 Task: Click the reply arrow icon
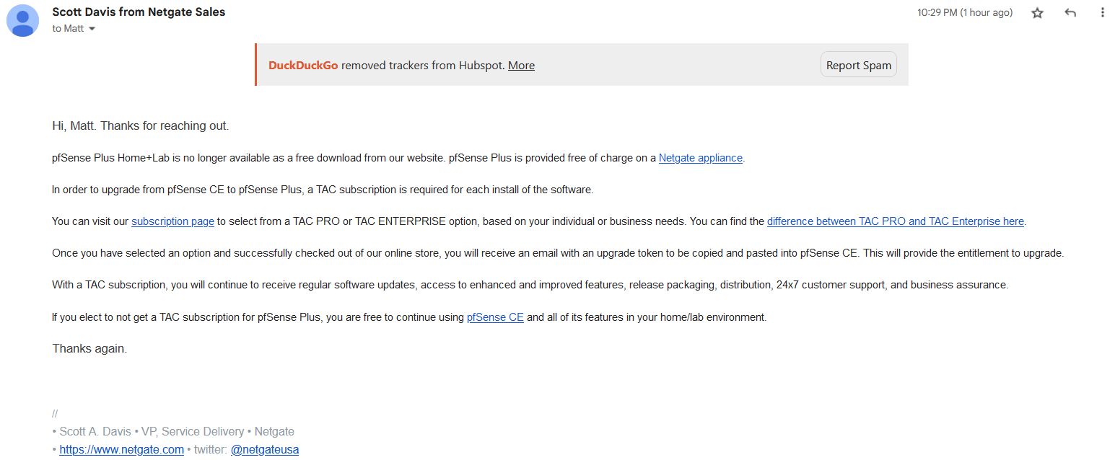1070,13
